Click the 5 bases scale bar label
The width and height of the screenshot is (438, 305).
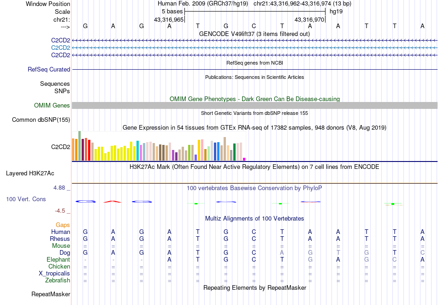point(172,12)
